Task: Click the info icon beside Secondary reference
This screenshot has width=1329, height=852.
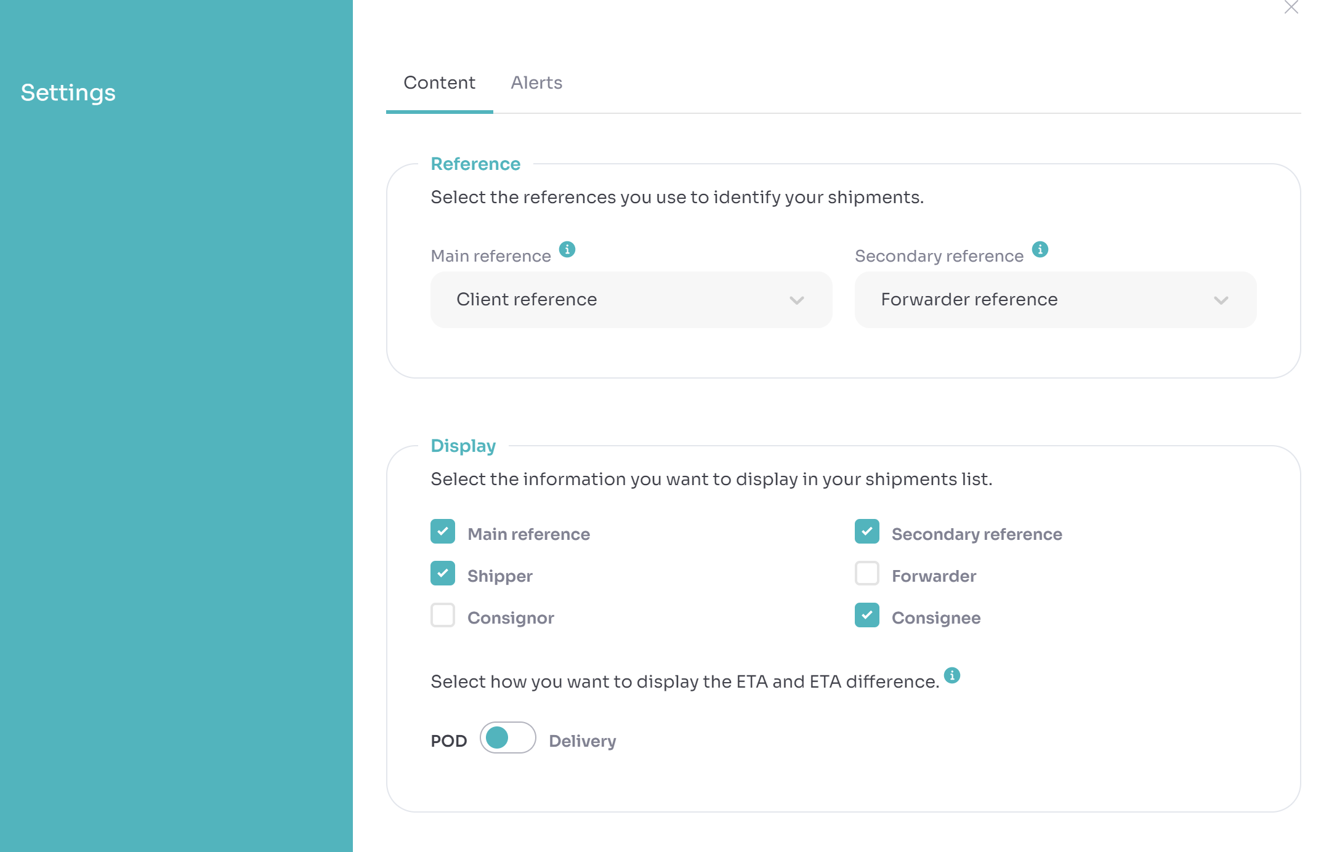Action: tap(1040, 249)
